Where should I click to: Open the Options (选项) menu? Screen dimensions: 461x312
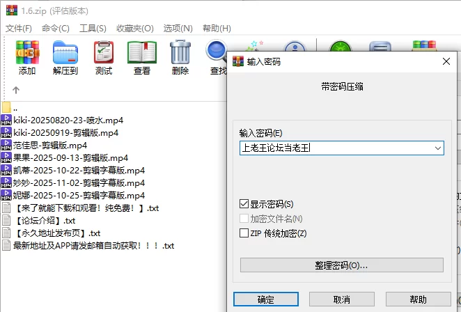178,29
